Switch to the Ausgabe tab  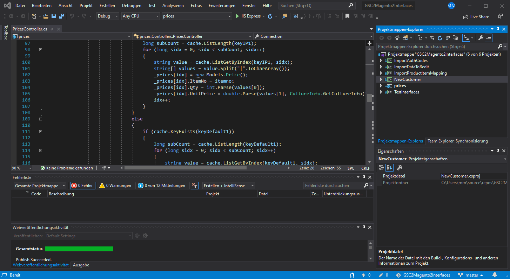pyautogui.click(x=81, y=265)
